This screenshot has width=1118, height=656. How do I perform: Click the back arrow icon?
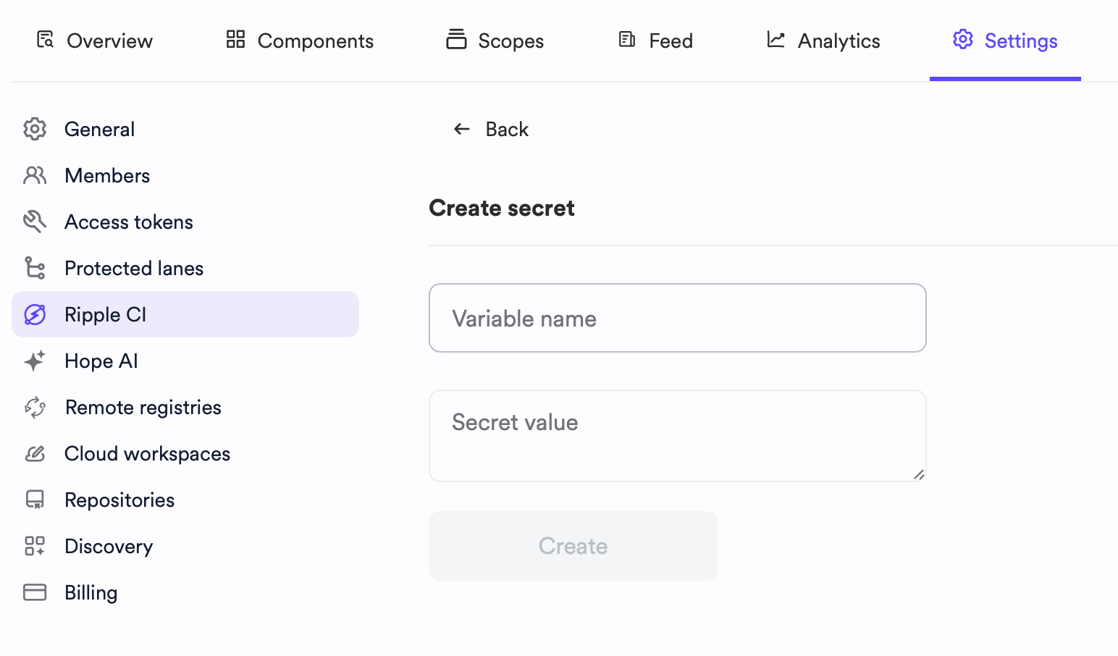point(462,129)
